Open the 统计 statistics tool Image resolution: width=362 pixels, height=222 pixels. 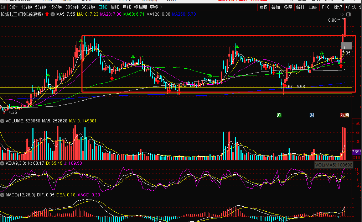(300, 7)
